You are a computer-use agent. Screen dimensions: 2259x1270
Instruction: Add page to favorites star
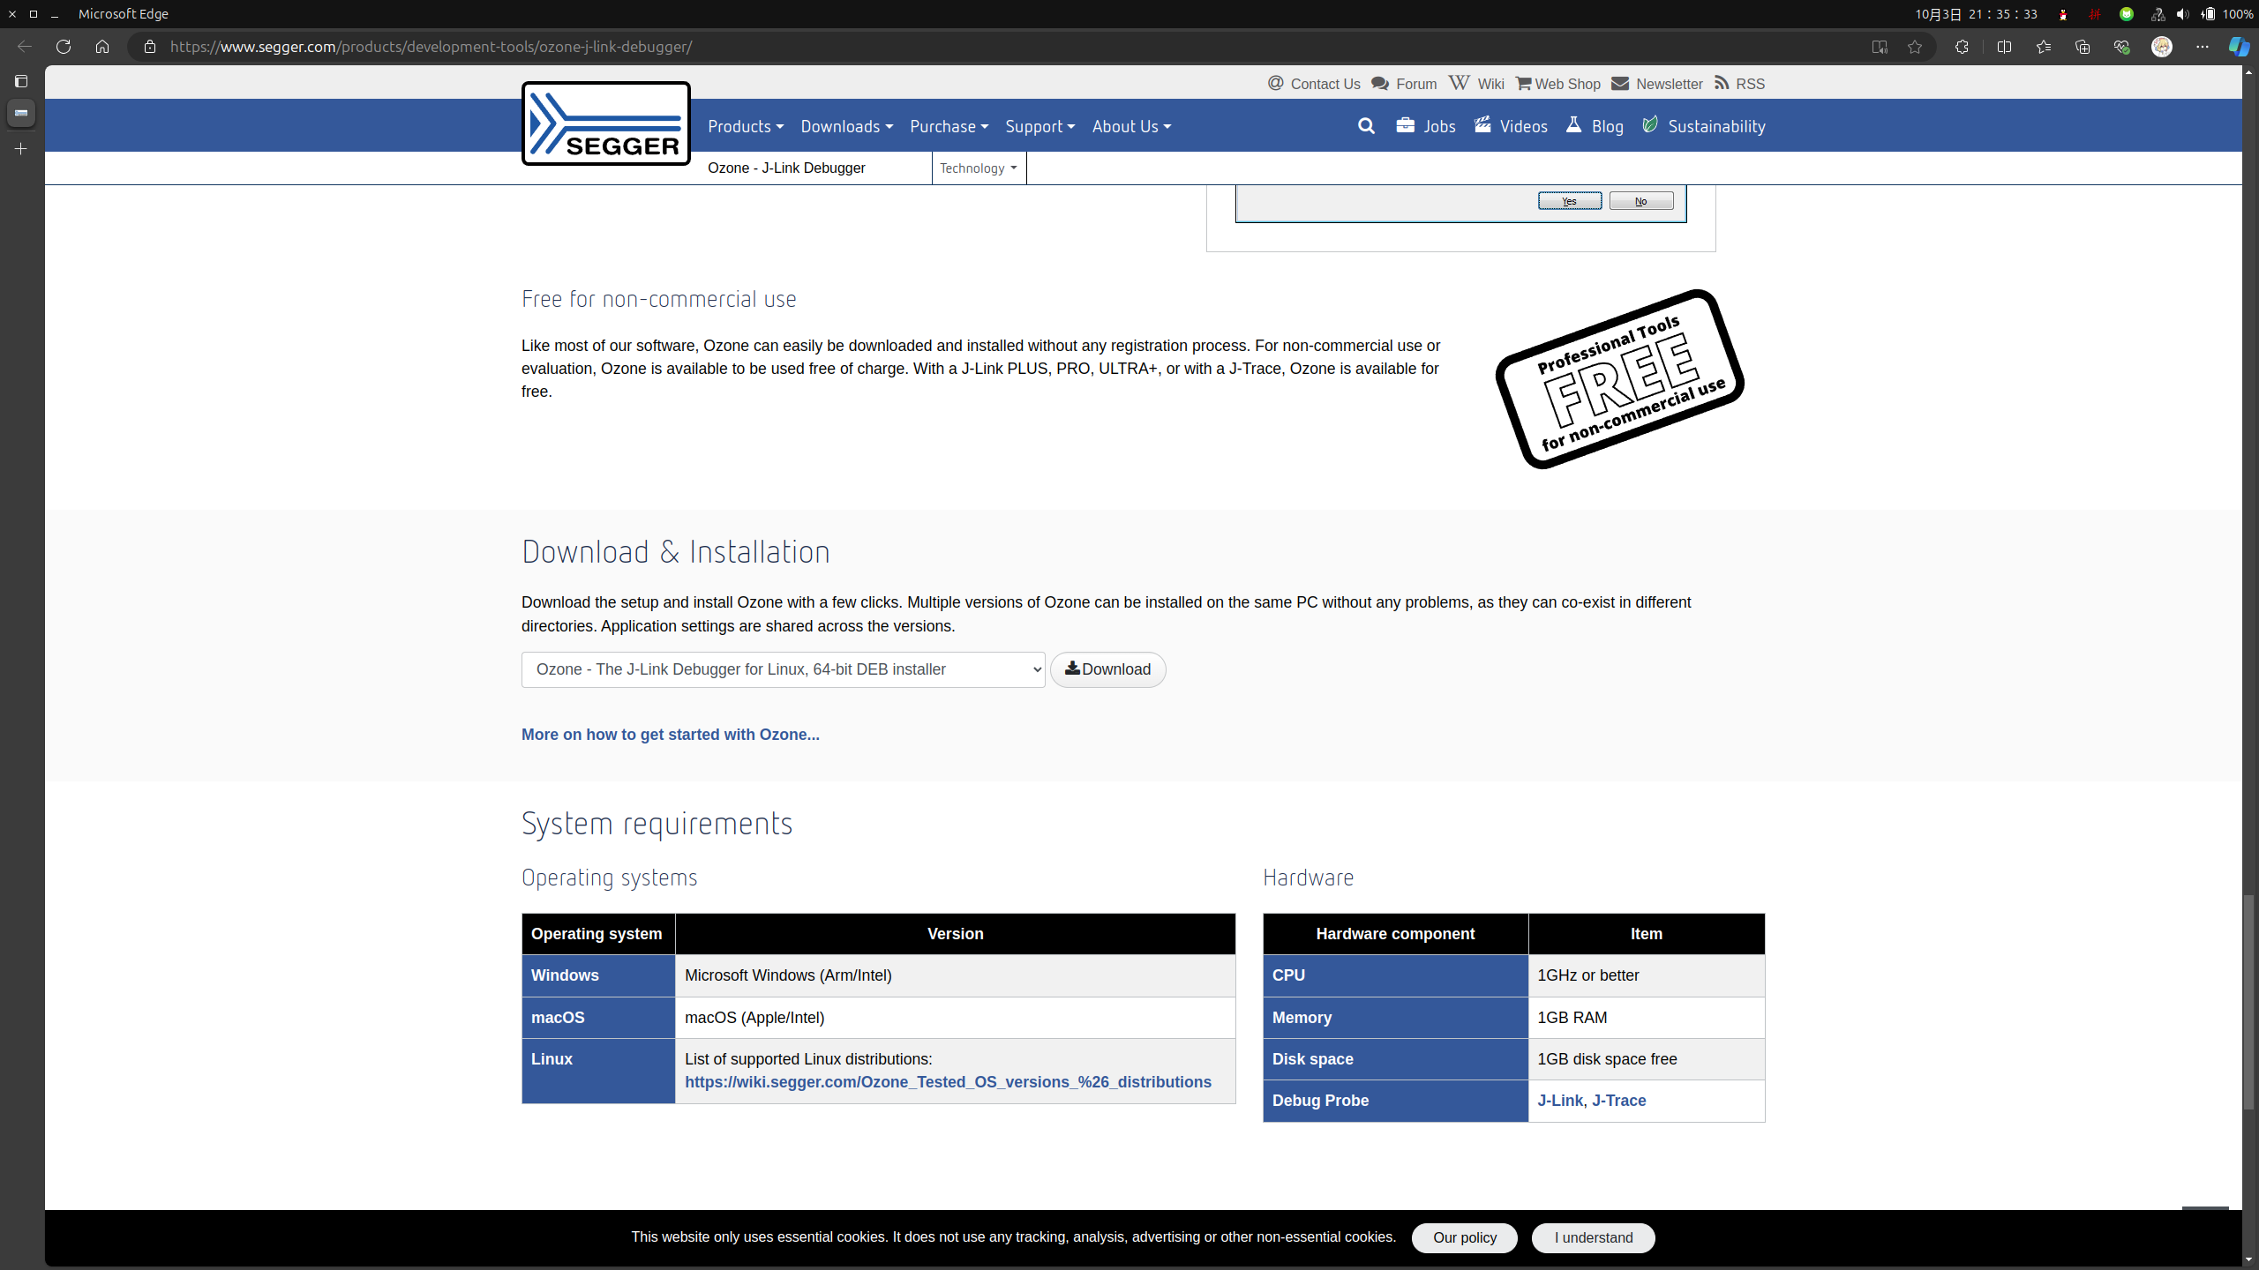pyautogui.click(x=1914, y=47)
